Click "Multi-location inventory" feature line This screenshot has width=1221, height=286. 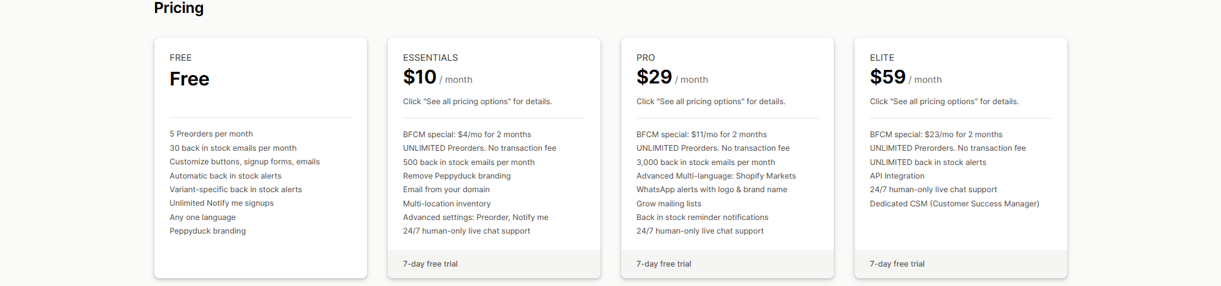tap(447, 204)
